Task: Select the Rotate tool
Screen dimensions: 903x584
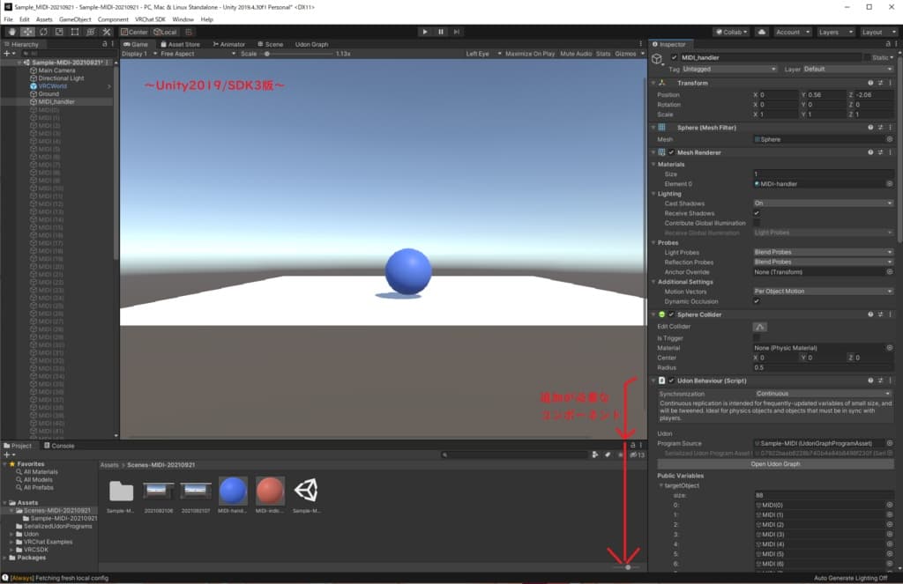Action: click(x=42, y=32)
